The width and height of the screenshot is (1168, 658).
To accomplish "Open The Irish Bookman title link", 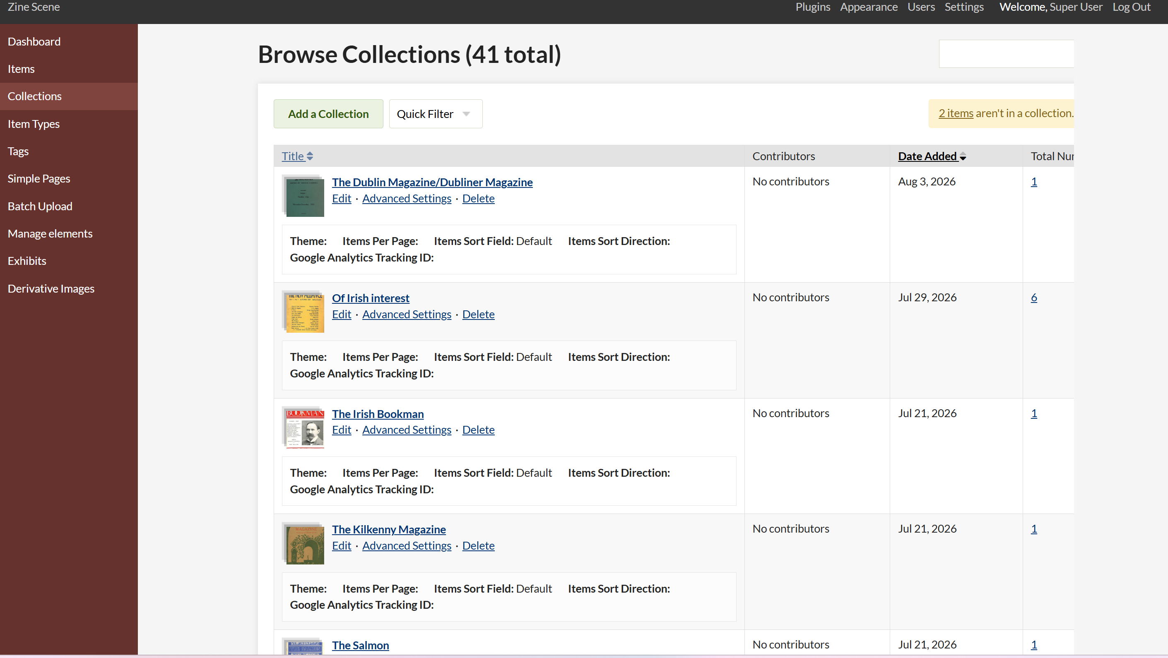I will click(x=378, y=414).
